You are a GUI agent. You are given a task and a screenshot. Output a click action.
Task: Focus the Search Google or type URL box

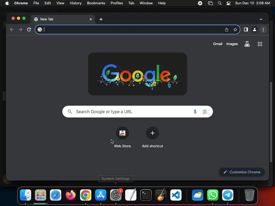(x=137, y=112)
